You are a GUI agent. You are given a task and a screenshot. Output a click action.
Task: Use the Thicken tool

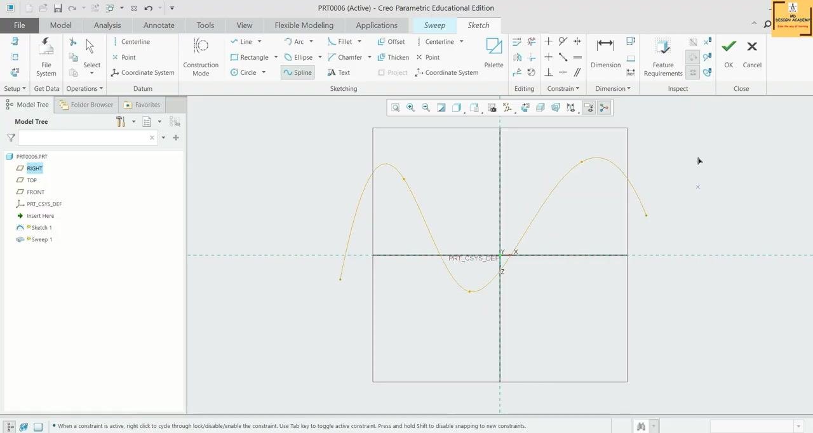(x=393, y=57)
